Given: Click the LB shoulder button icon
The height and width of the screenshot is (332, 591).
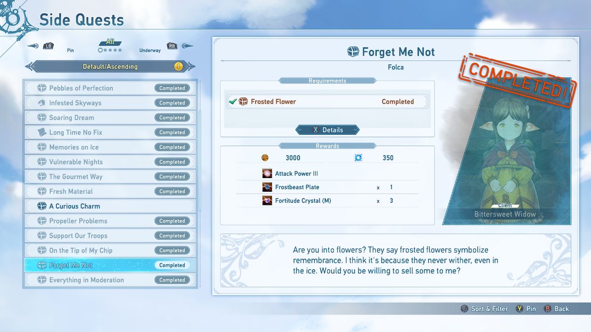Looking at the screenshot, I should pyautogui.click(x=48, y=46).
